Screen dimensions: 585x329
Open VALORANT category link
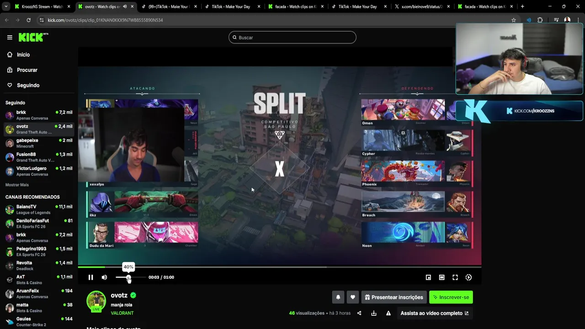[x=122, y=313]
